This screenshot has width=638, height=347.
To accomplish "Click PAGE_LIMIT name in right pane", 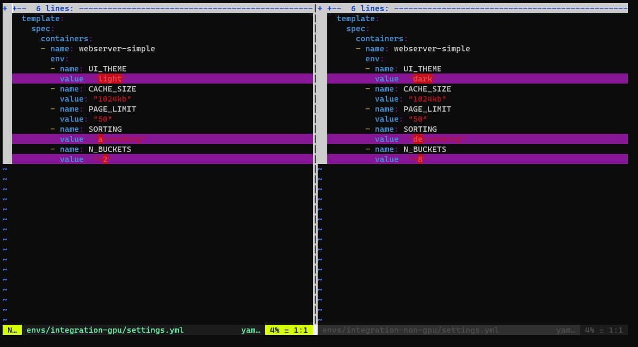I will tap(427, 109).
